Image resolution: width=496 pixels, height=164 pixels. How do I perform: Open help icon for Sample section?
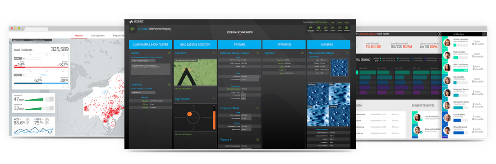pos(169,53)
